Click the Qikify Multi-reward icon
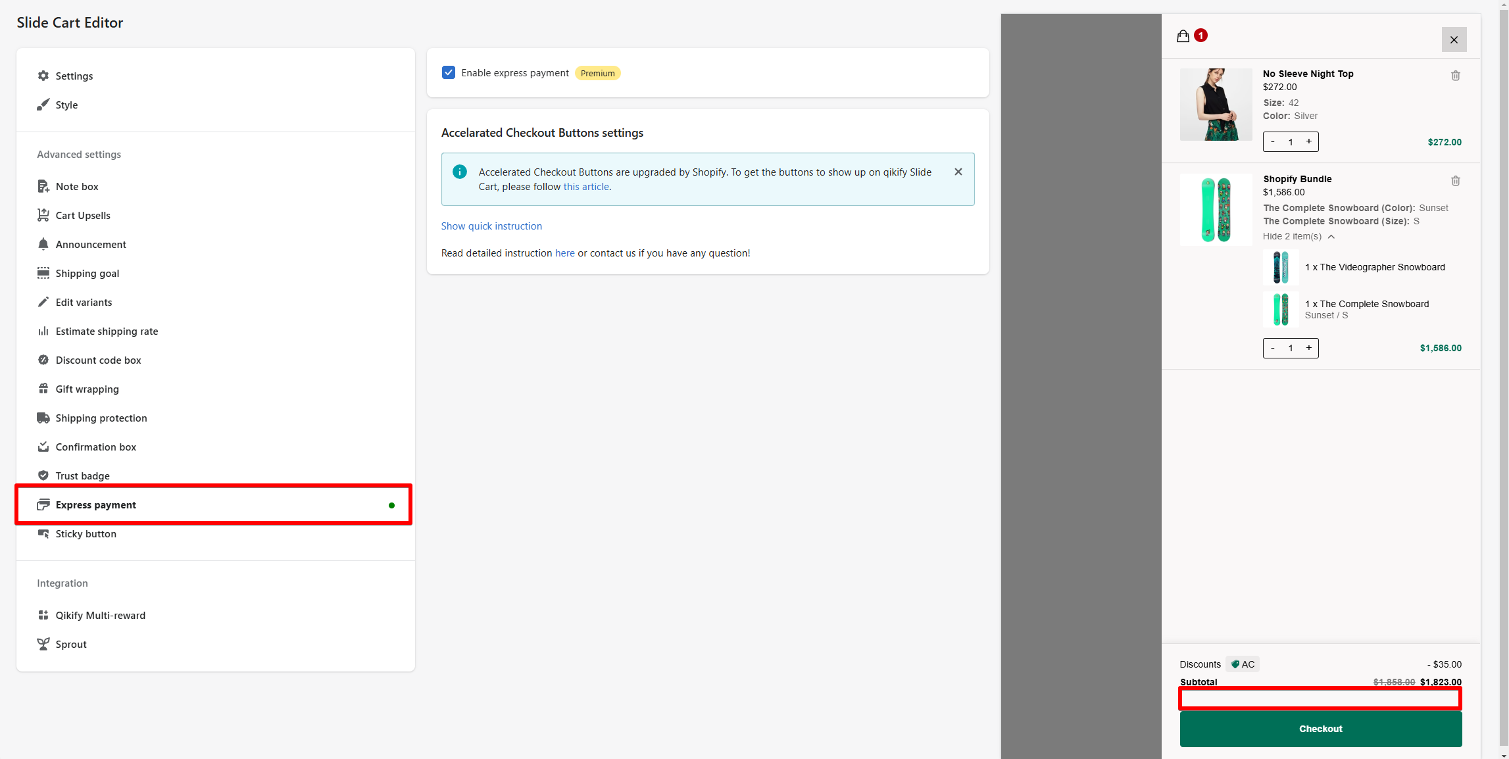The width and height of the screenshot is (1509, 759). coord(43,615)
